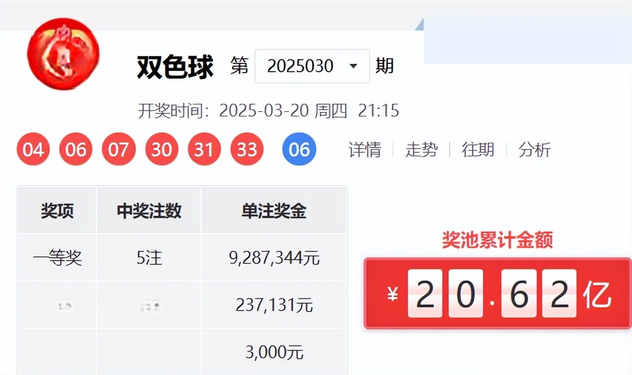Click red ball number 04

point(33,150)
